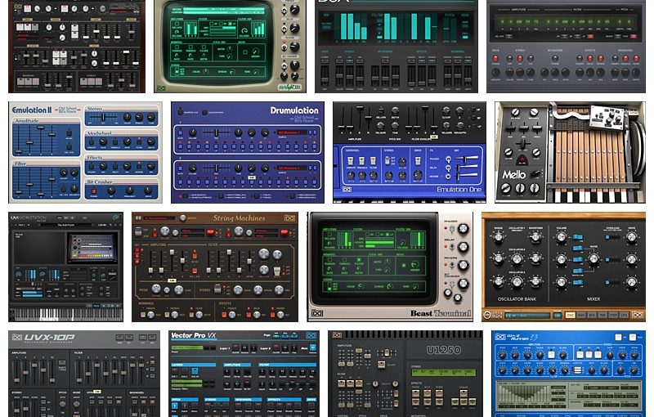Image resolution: width=654 pixels, height=417 pixels.
Task: Click the U1250 title label
Action: click(x=443, y=349)
